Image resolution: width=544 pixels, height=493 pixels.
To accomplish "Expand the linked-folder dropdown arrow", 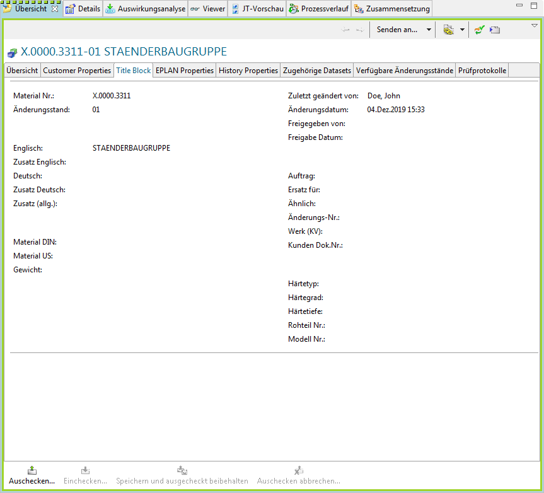I will tap(462, 30).
